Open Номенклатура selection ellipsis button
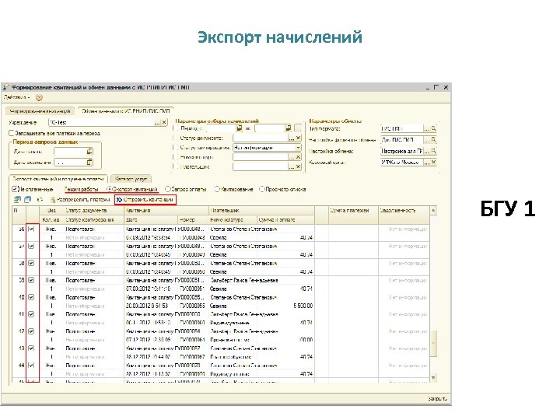Viewport: 560px width, 420px height. (292, 157)
